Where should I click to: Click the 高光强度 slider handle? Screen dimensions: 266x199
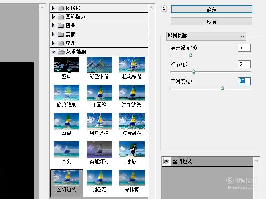(x=191, y=55)
